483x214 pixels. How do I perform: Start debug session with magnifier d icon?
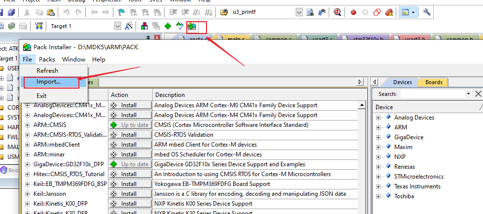(x=338, y=12)
